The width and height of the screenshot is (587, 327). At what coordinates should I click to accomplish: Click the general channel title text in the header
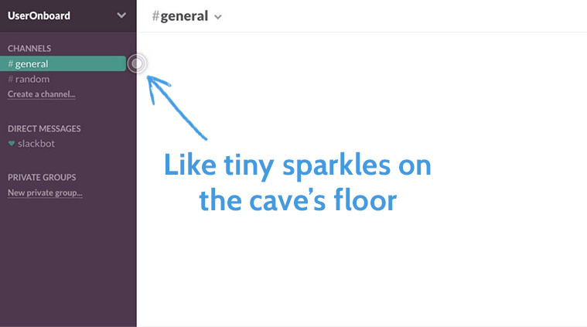[184, 15]
